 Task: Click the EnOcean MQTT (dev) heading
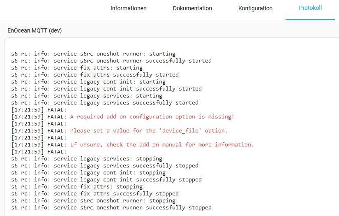(35, 30)
